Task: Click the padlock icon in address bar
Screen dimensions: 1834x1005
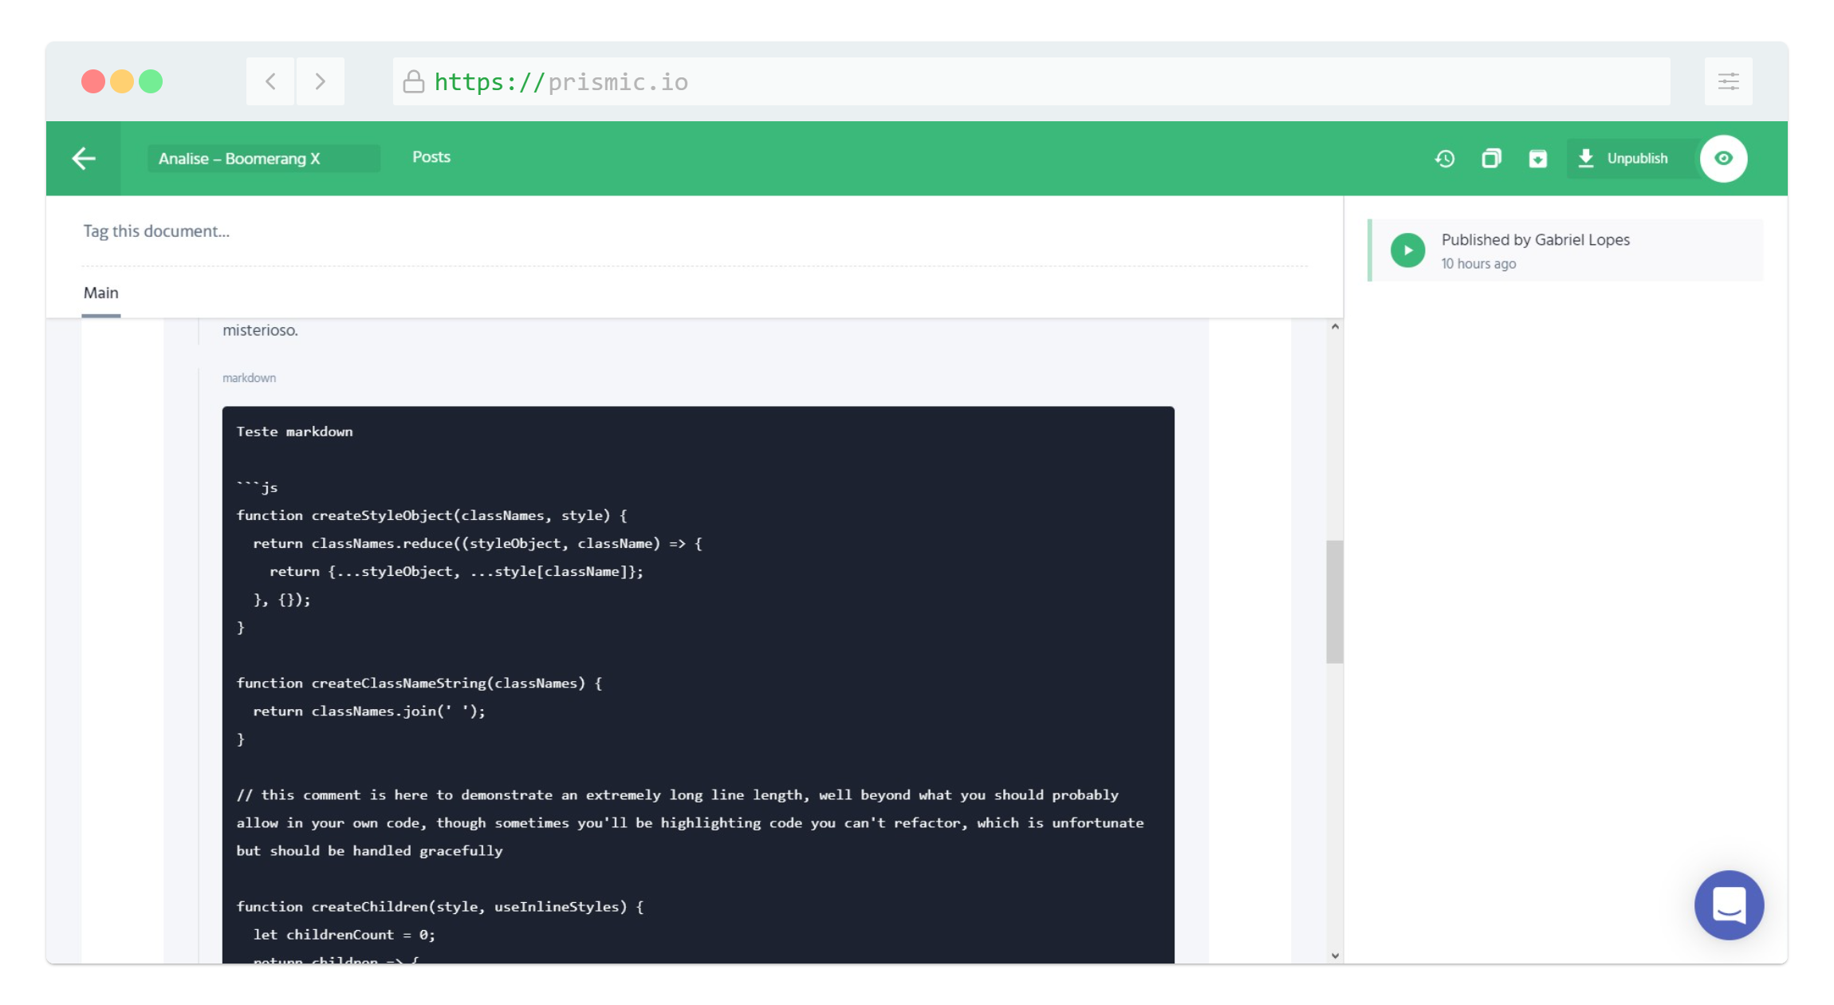Action: tap(413, 81)
